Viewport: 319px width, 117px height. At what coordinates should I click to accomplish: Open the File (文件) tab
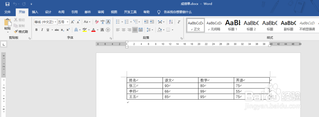point(8,12)
